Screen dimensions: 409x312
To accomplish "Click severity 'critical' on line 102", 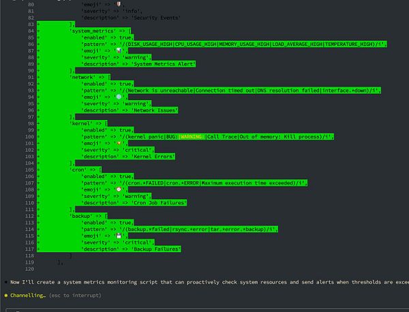I will 137,150.
